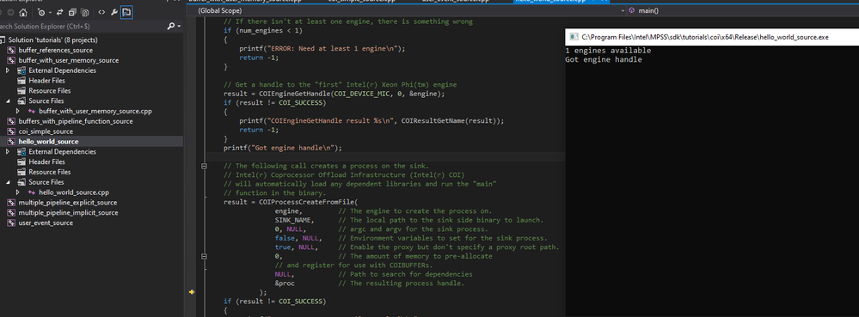This screenshot has width=859, height=317.
Task: Click Source Files folder icon above hello_world_source.cpp
Action: click(21, 182)
